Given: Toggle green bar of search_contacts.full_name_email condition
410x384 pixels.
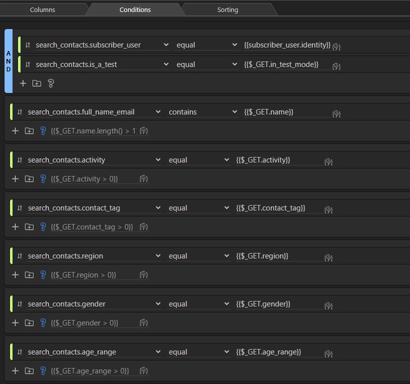Looking at the screenshot, I should point(11,112).
